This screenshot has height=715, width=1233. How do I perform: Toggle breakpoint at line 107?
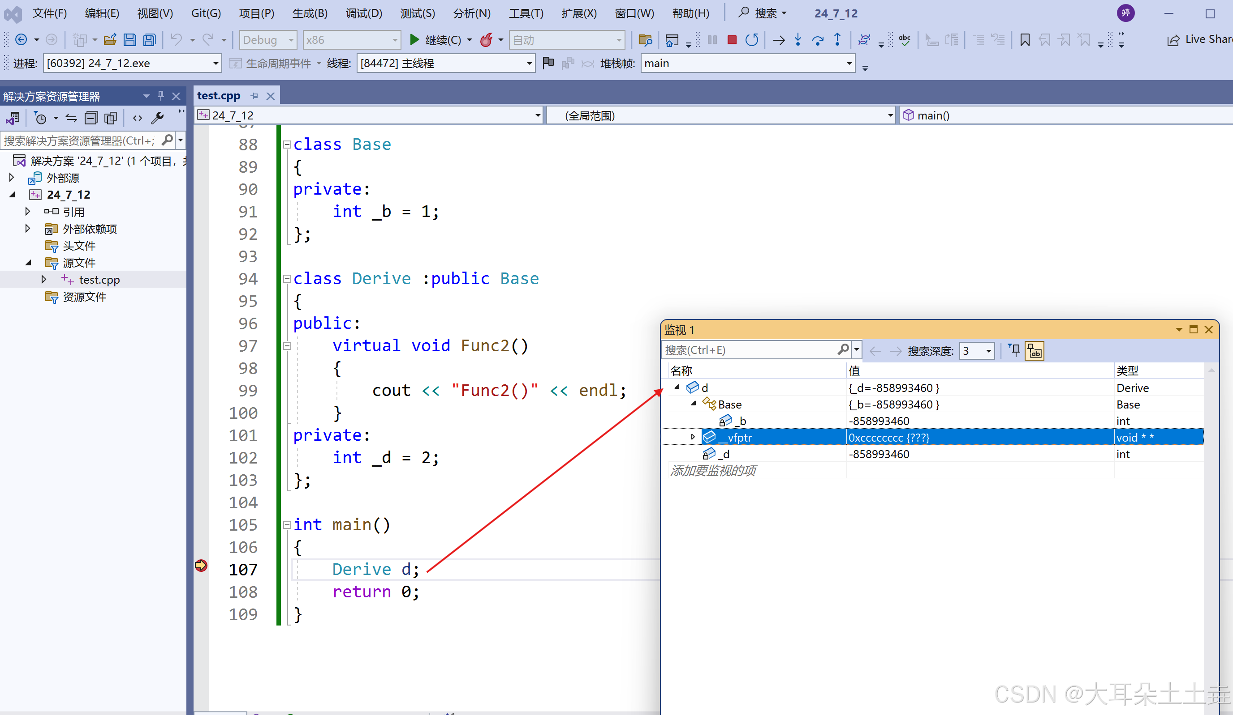201,566
